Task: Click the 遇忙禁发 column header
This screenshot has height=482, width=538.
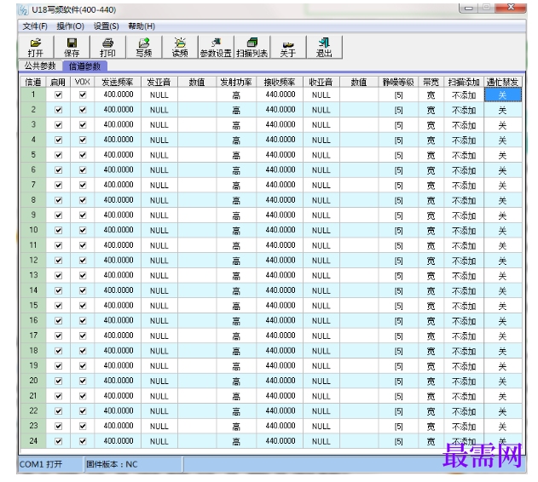Action: tap(503, 83)
